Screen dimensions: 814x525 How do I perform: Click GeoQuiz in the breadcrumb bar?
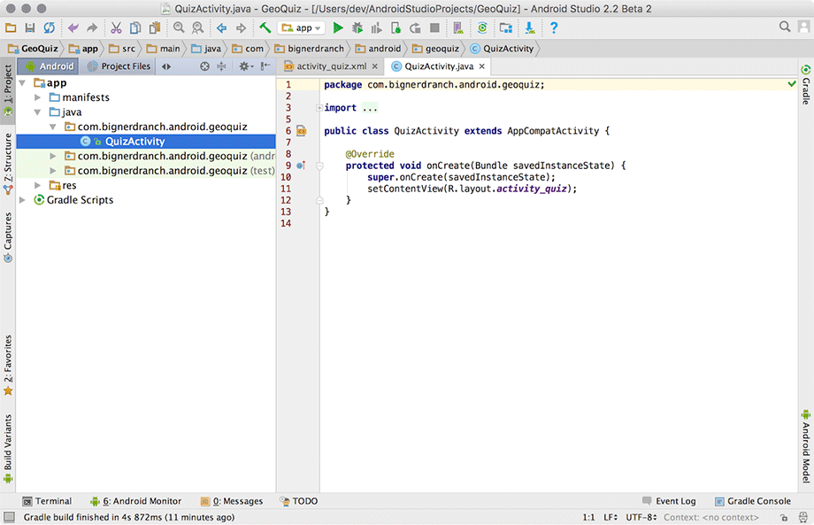coord(34,49)
